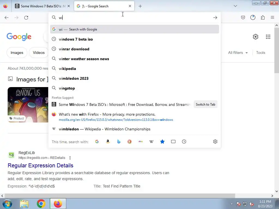Click the Switch to Tab button
The width and height of the screenshot is (279, 209).
point(205,104)
